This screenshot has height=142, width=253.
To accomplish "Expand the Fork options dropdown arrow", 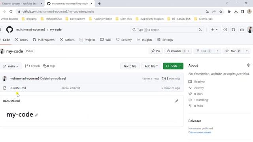I will (x=217, y=51).
